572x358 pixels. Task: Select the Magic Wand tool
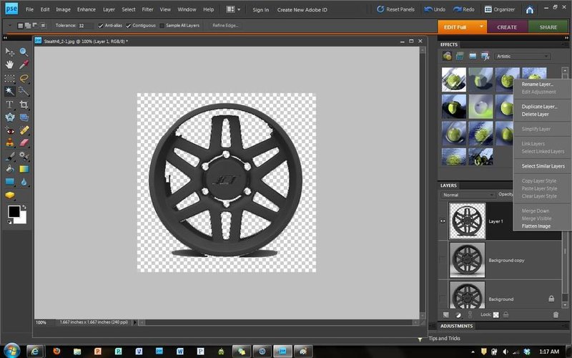10,91
